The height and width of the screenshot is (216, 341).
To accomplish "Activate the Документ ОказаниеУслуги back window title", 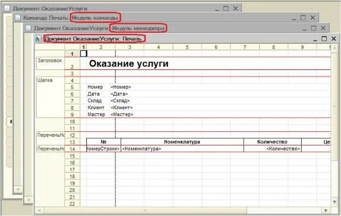I will pos(50,9).
